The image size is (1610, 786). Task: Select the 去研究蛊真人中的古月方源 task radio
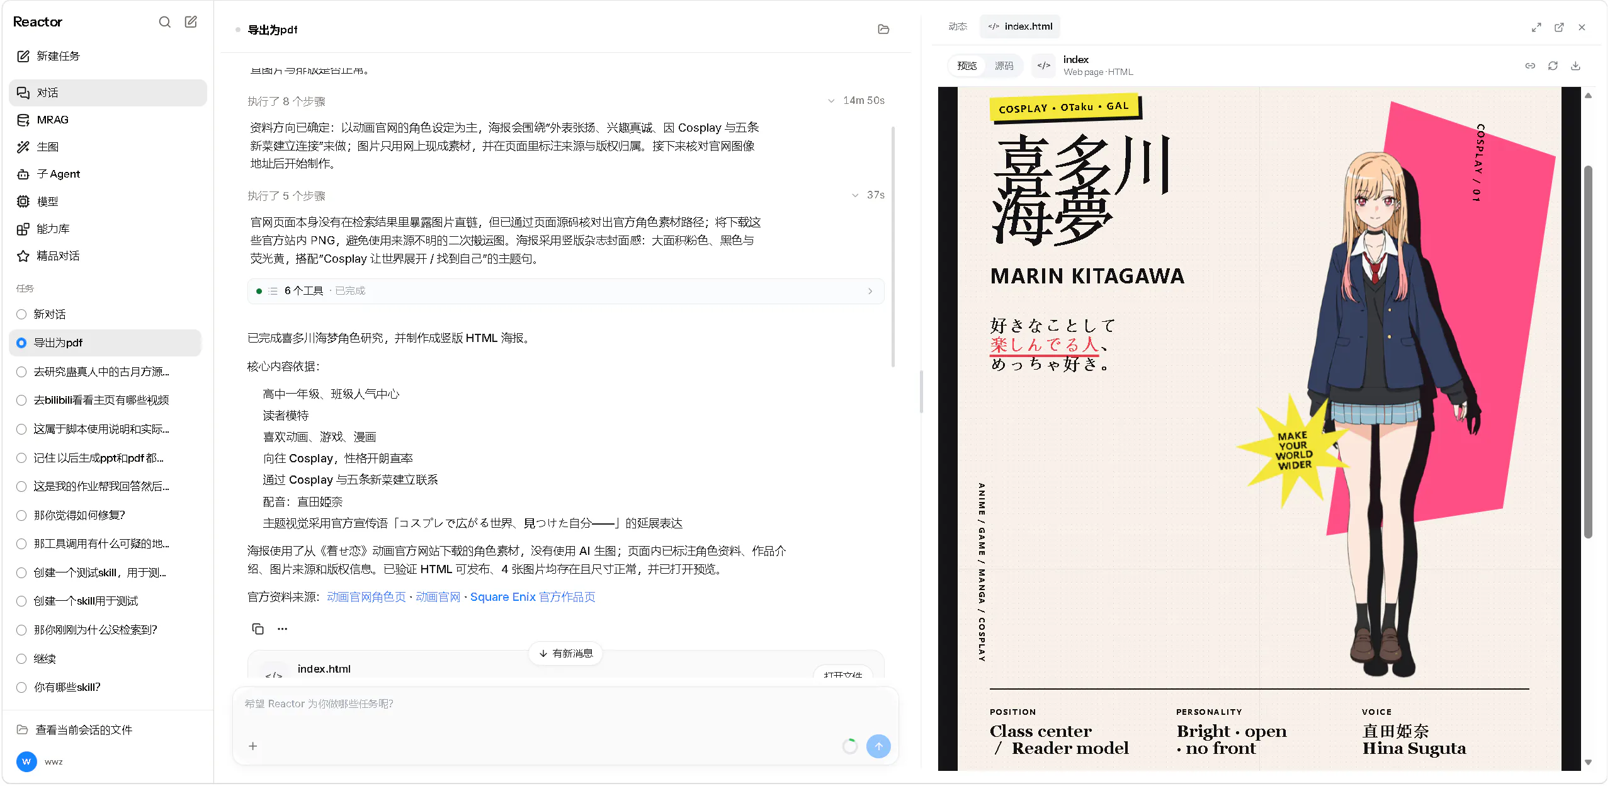coord(21,372)
